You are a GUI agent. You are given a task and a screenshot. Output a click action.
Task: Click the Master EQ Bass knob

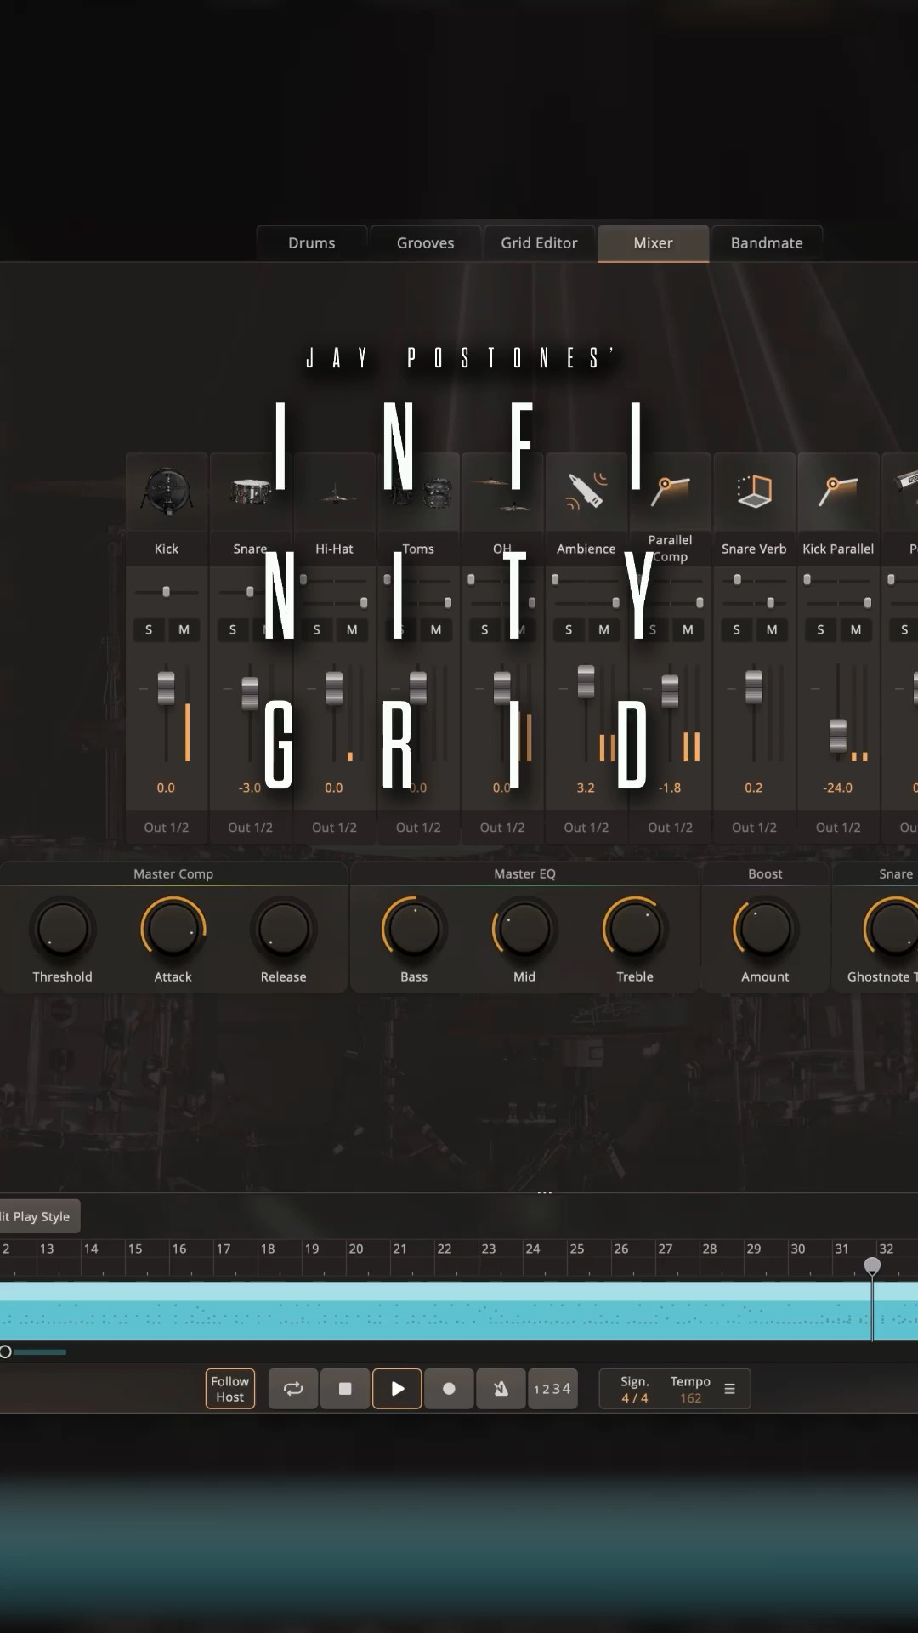pyautogui.click(x=414, y=929)
